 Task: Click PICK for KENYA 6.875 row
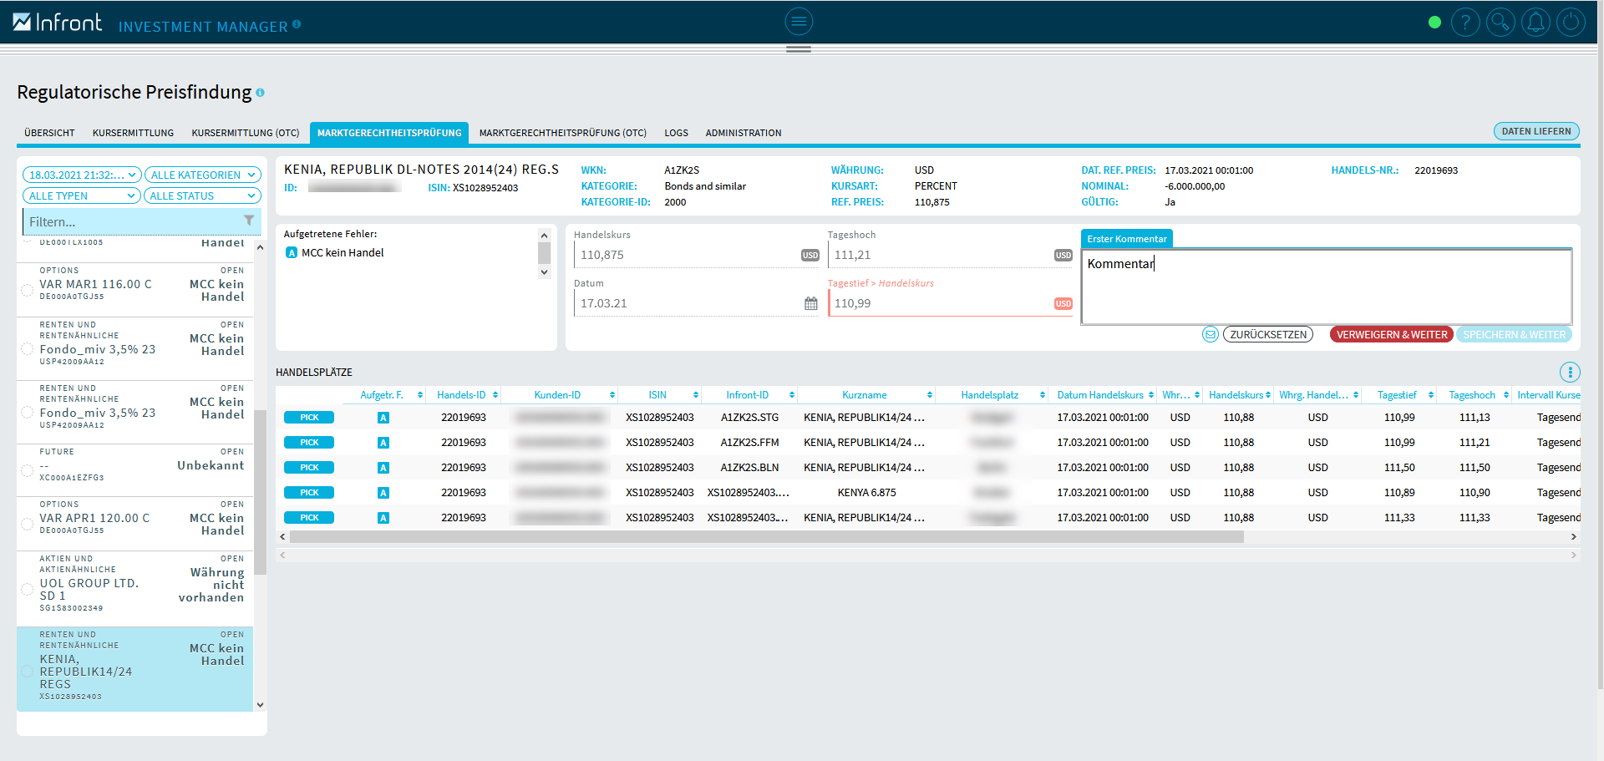pos(309,493)
